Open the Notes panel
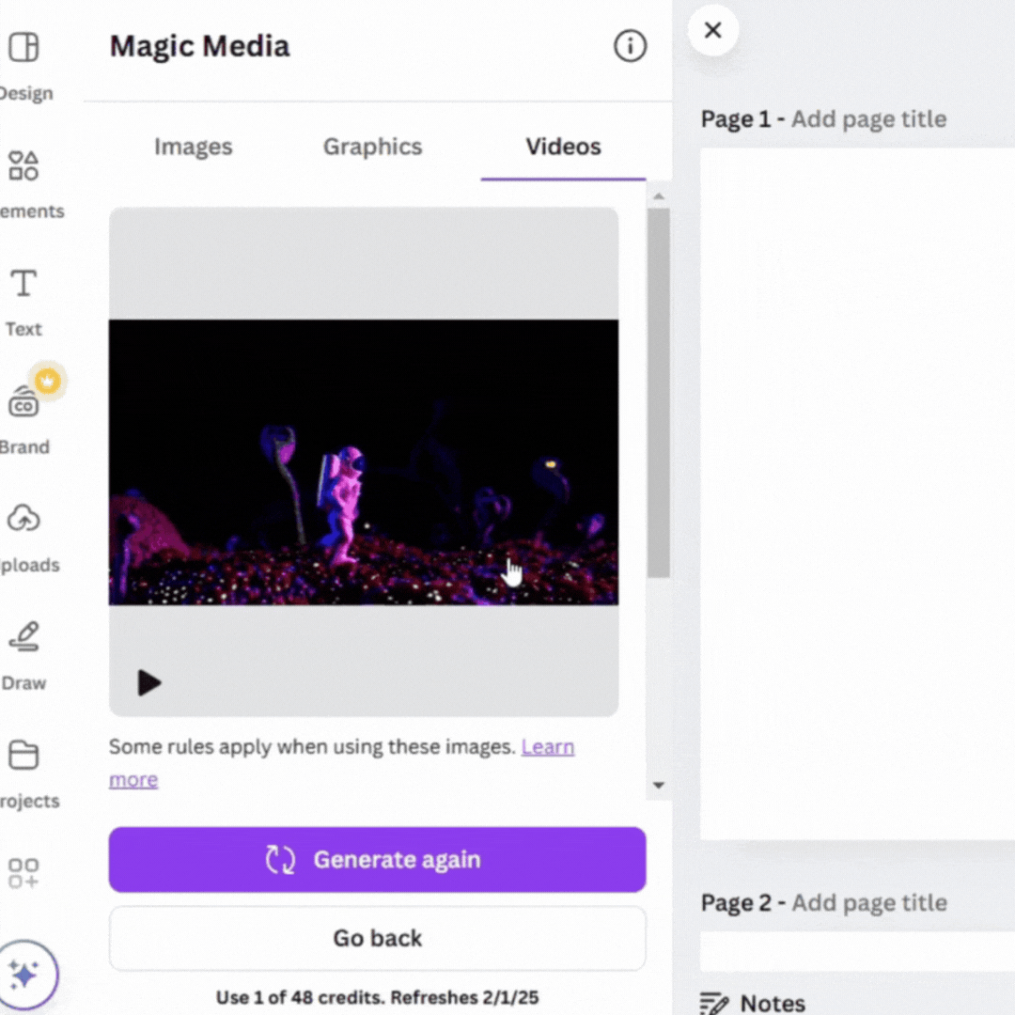Image resolution: width=1015 pixels, height=1015 pixels. pyautogui.click(x=754, y=1003)
